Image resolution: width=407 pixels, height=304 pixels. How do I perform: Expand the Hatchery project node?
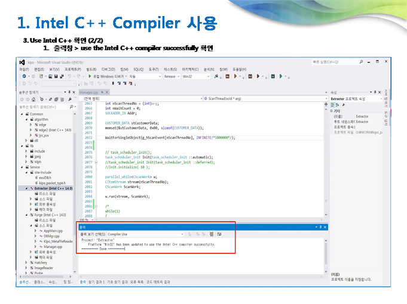(26, 262)
